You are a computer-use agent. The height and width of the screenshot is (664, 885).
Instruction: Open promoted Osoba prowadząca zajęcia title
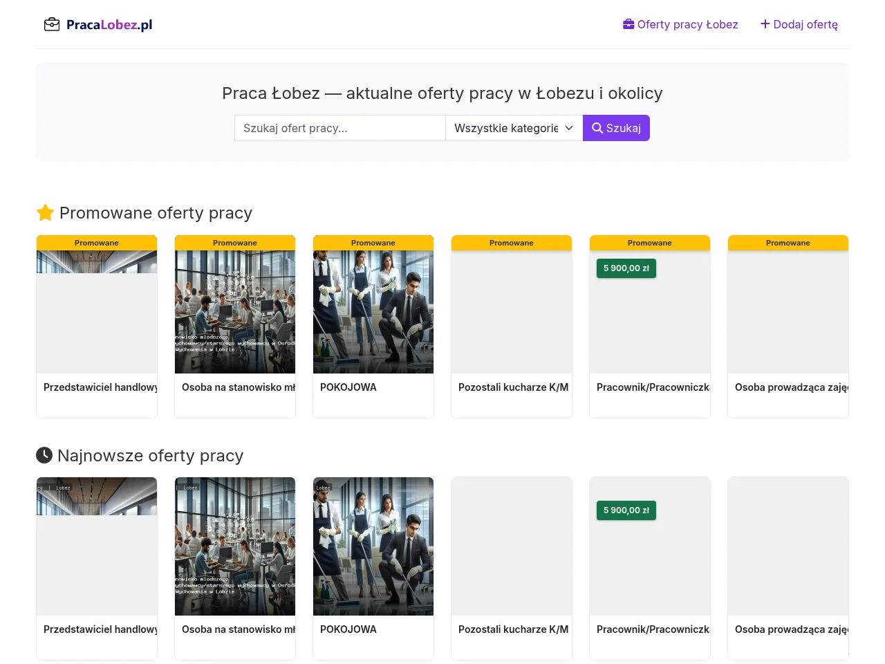coord(792,387)
